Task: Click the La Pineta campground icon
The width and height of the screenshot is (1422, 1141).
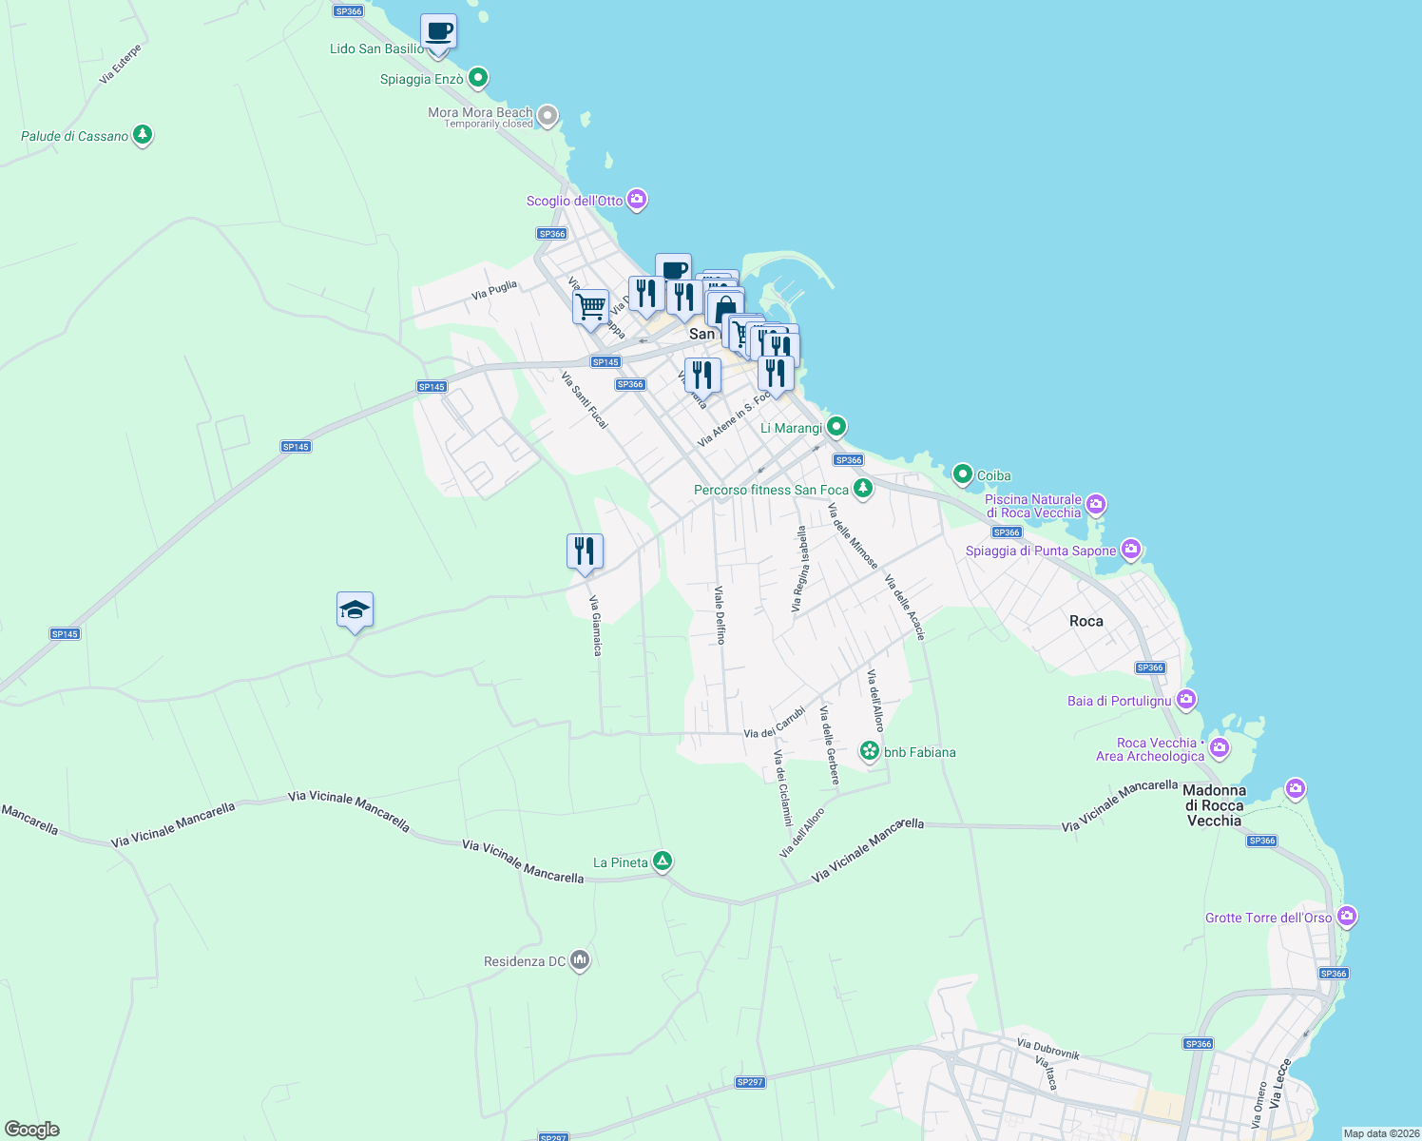Action: pyautogui.click(x=661, y=861)
